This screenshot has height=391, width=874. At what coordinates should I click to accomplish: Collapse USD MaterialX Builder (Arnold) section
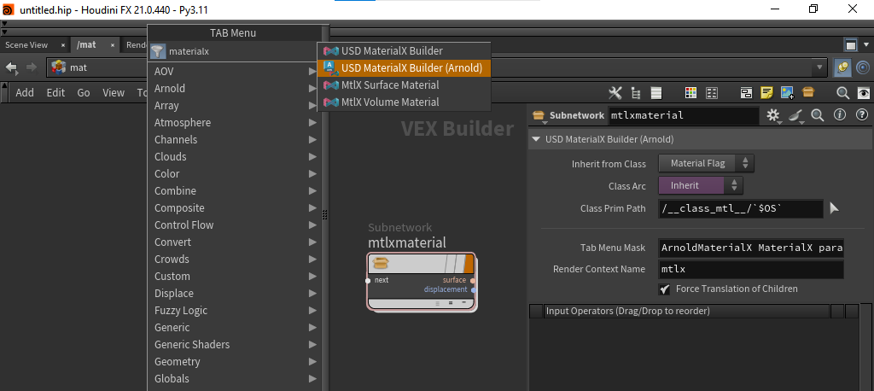pos(536,139)
